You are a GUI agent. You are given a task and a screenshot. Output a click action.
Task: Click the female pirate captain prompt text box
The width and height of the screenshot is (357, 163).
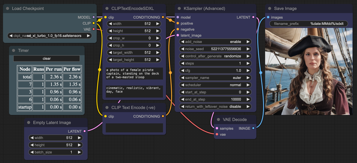[x=134, y=74]
